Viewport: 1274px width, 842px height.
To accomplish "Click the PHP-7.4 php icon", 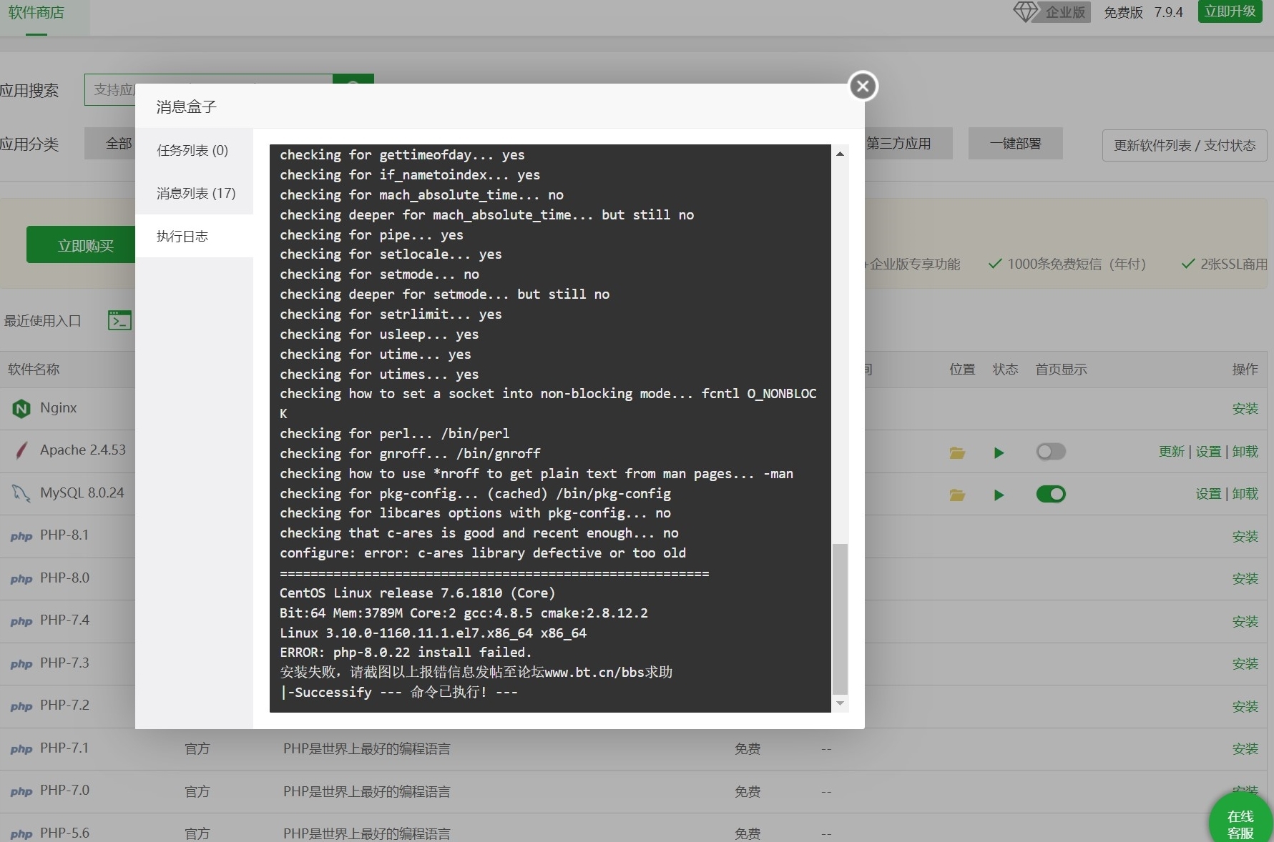I will [21, 621].
